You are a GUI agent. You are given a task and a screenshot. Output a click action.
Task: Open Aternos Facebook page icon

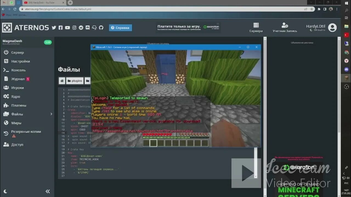coord(61,28)
